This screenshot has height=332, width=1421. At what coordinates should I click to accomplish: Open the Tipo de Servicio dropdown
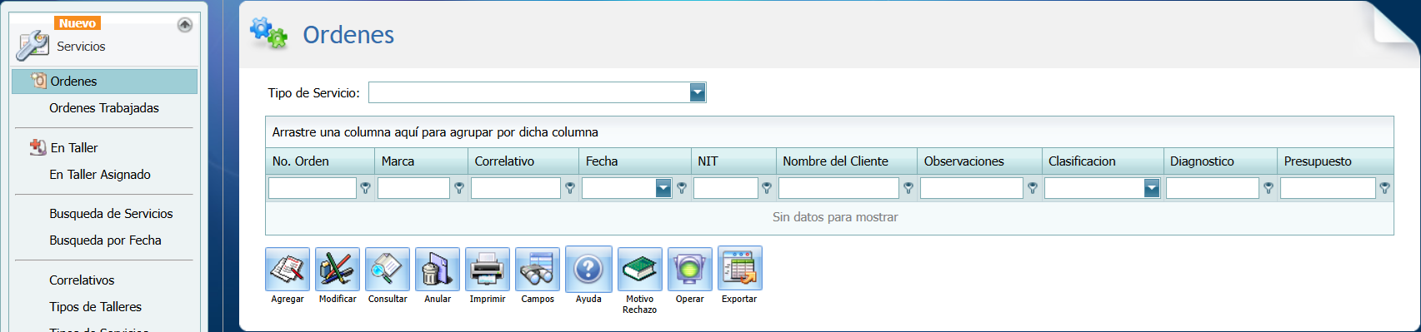698,92
